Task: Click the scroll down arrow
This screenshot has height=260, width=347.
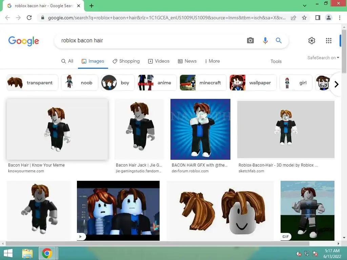Action: point(344,238)
